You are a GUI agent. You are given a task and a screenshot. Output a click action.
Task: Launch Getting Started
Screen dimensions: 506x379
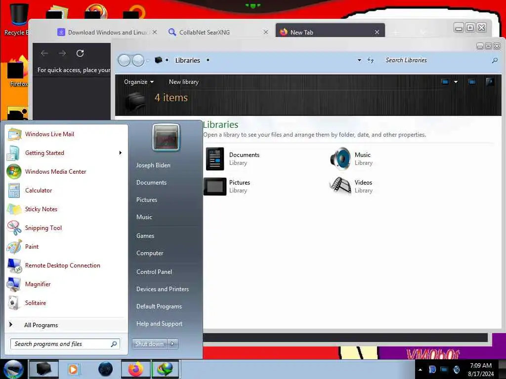click(x=66, y=153)
